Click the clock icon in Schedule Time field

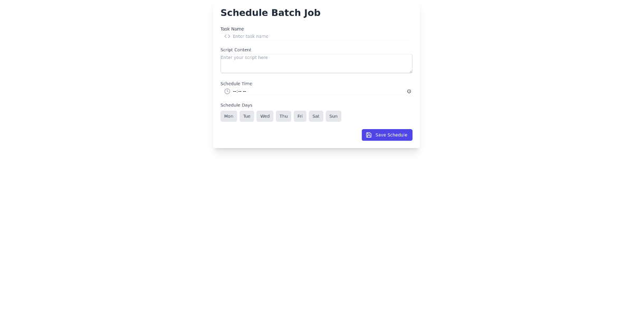click(x=227, y=91)
